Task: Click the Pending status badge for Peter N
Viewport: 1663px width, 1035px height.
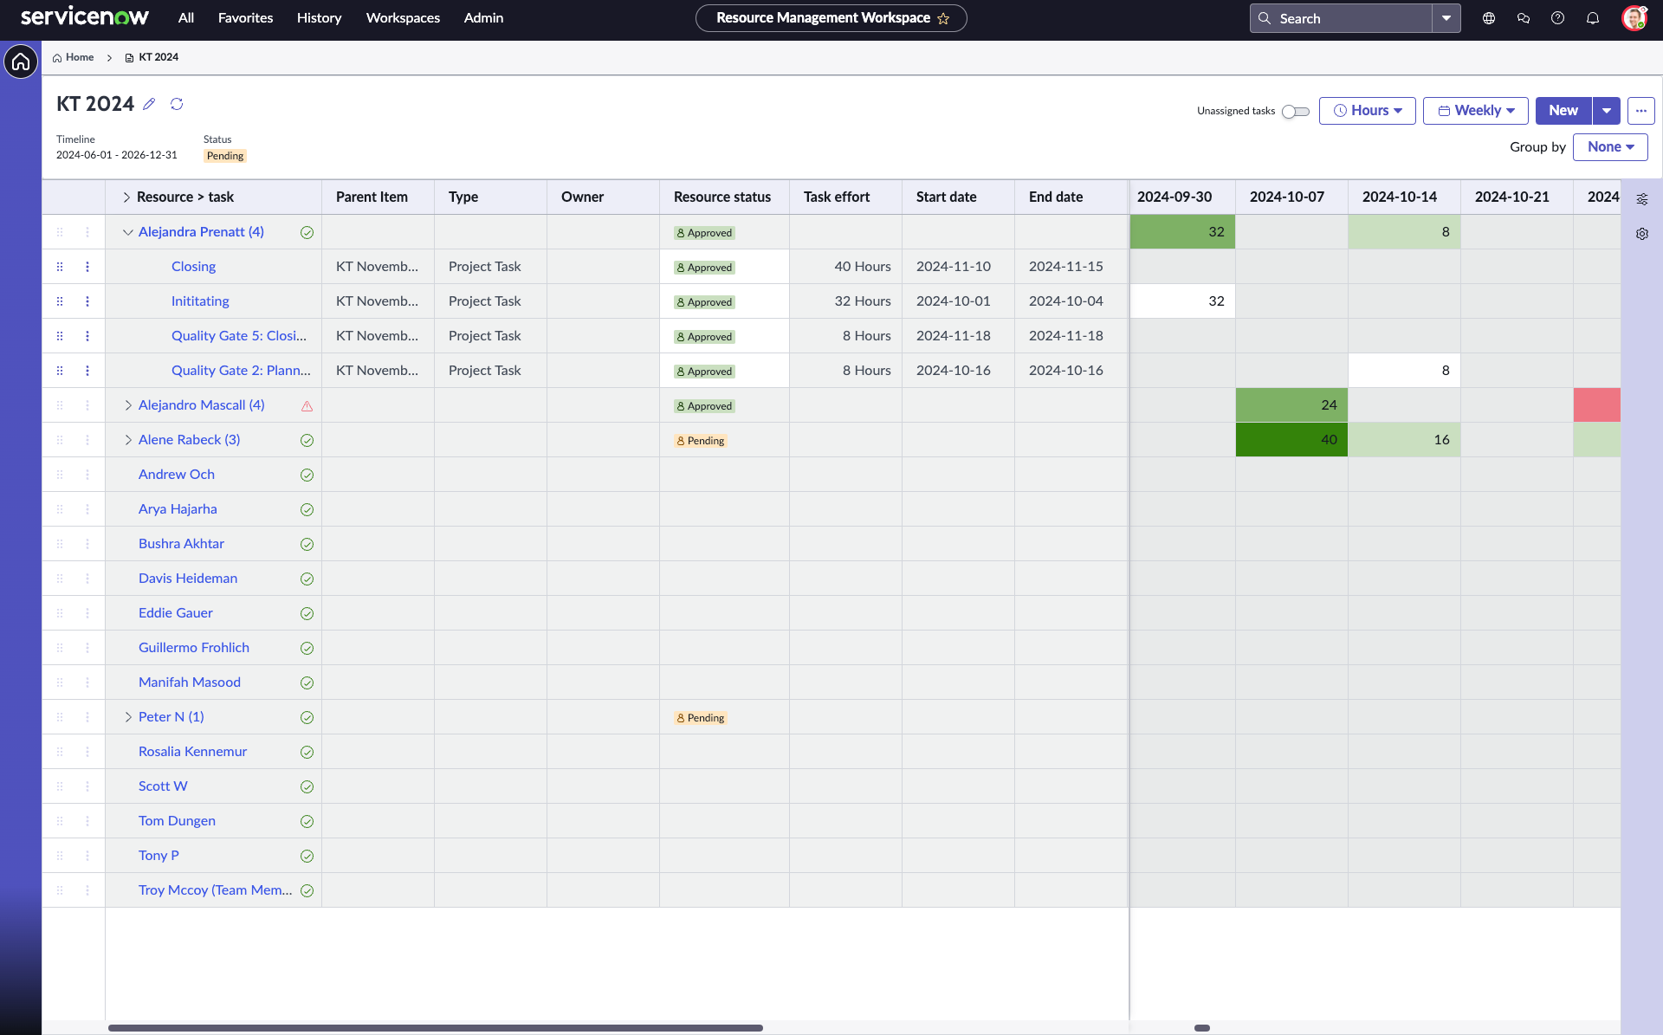Action: point(701,718)
